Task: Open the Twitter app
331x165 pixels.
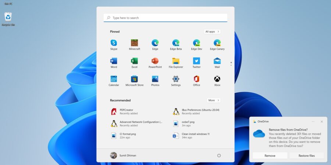Action: (x=196, y=63)
